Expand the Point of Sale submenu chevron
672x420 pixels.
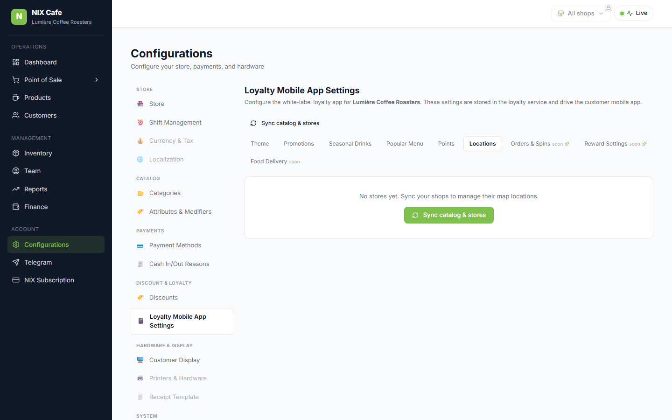97,80
